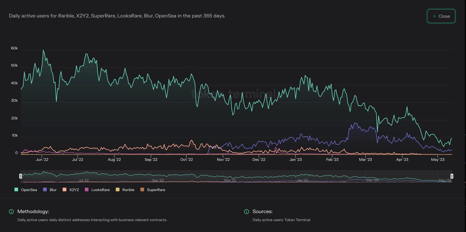The height and width of the screenshot is (232, 466).
Task: Click the Apr '23 axis label
Action: (402, 159)
